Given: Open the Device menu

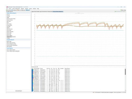Looking at the screenshot, I should 10,9.
